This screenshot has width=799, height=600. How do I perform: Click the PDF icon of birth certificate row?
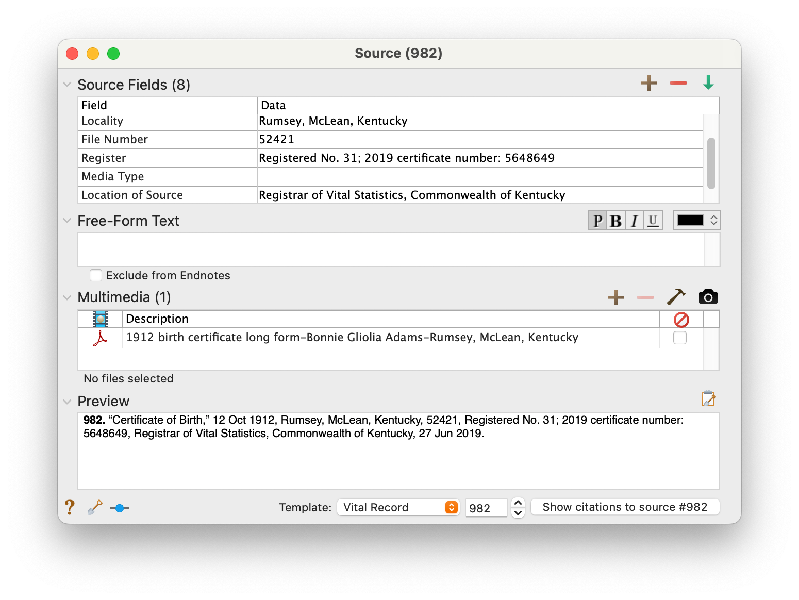point(100,338)
